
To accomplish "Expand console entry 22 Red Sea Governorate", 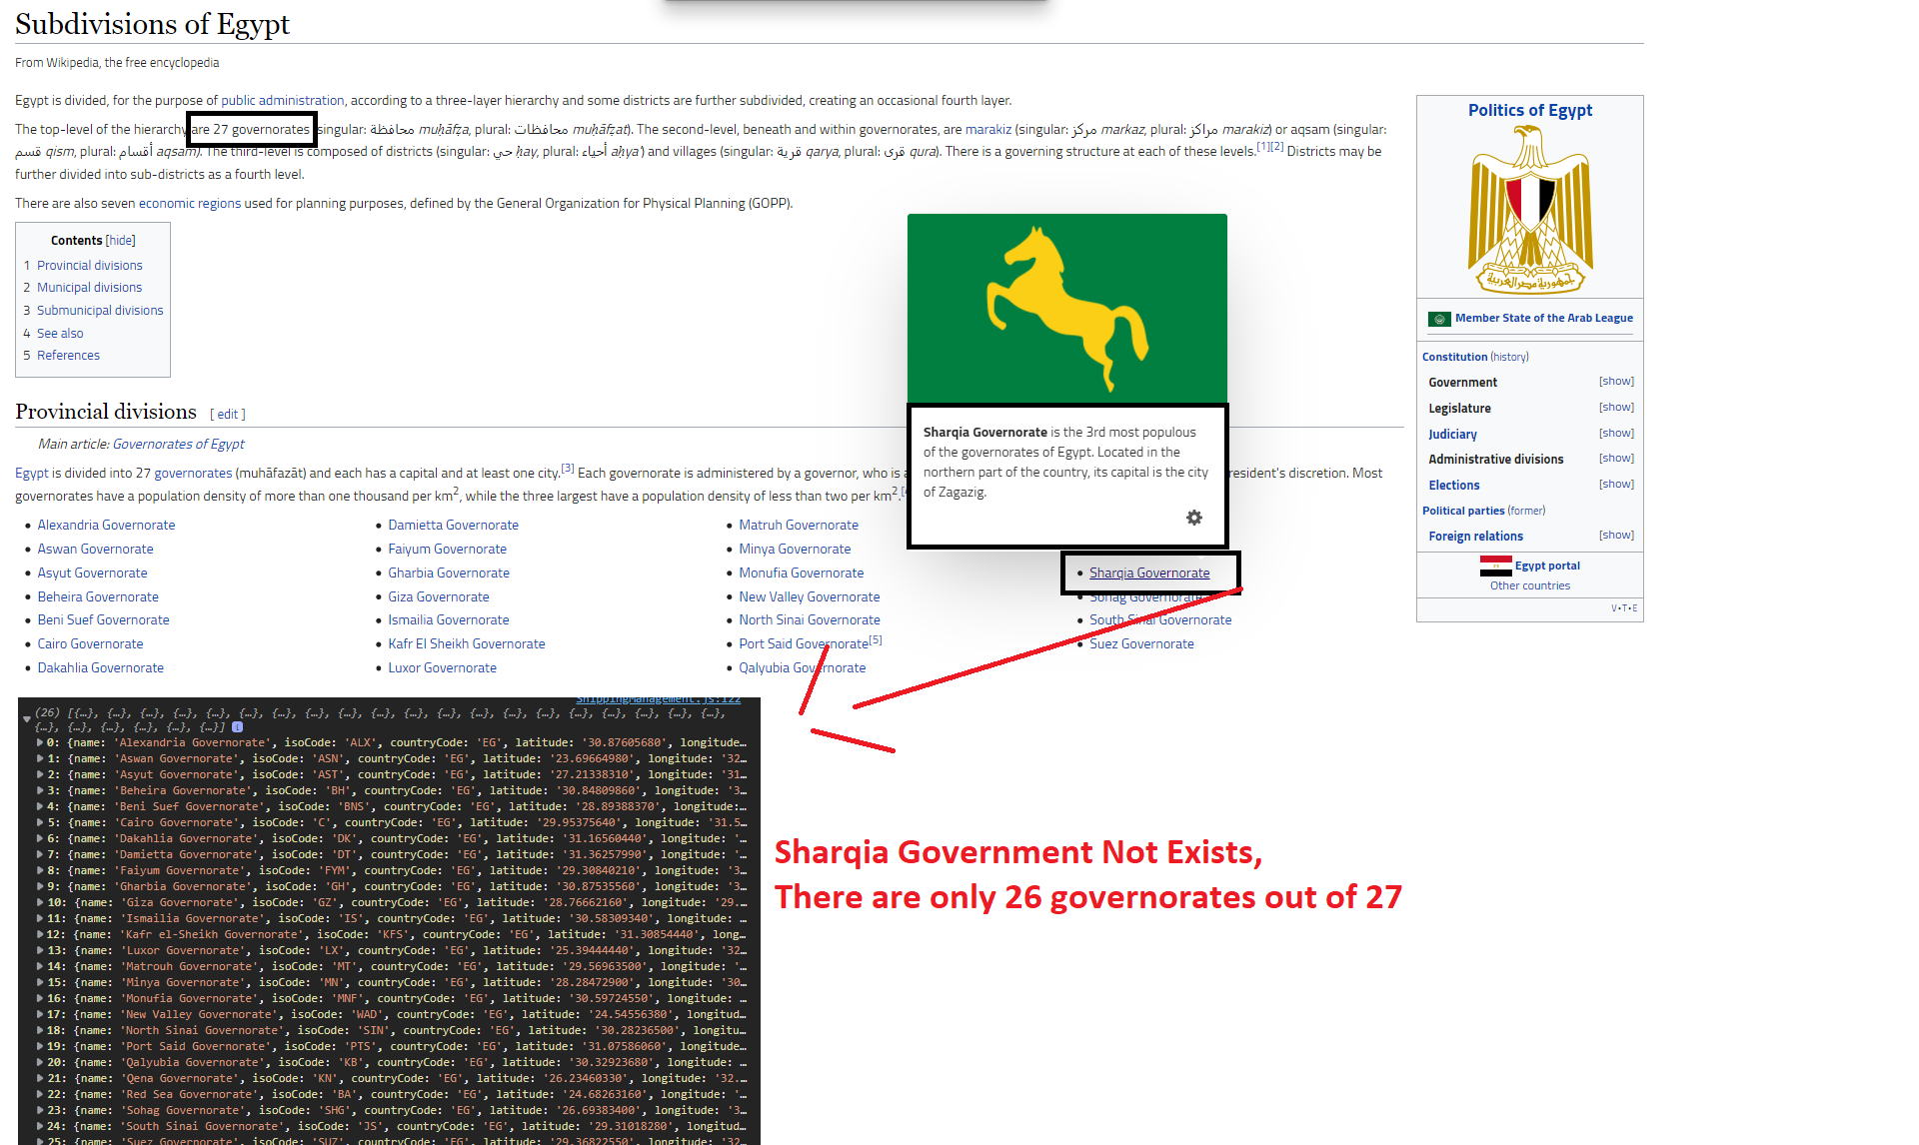I will coord(40,1095).
